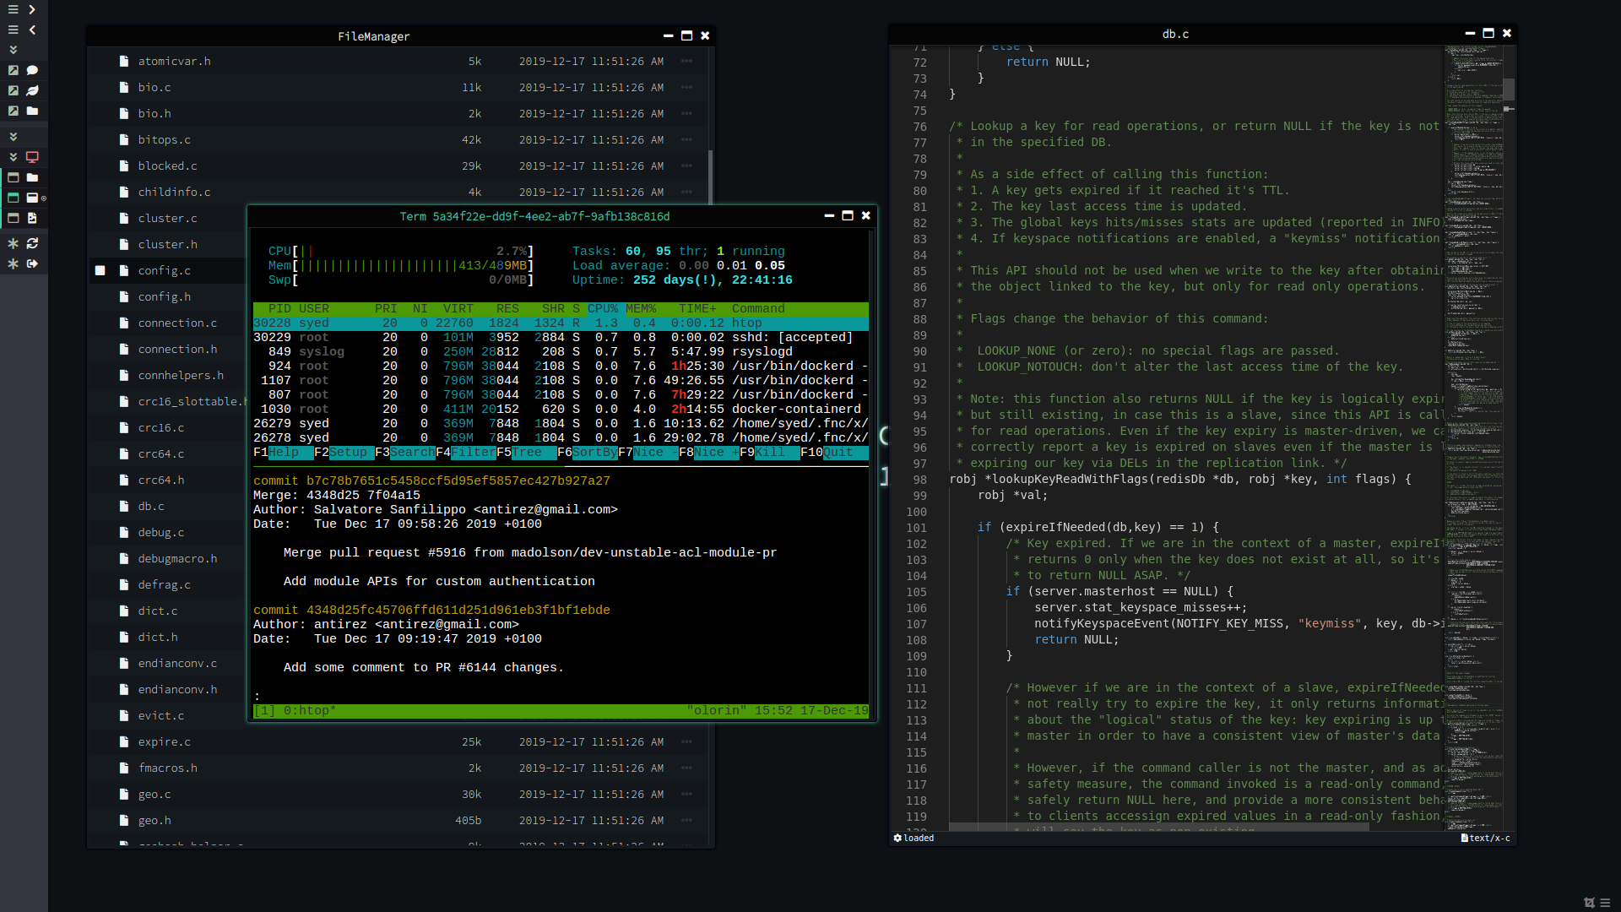Select the connection.c file name
Screen dimensions: 1621x912
coord(177,323)
